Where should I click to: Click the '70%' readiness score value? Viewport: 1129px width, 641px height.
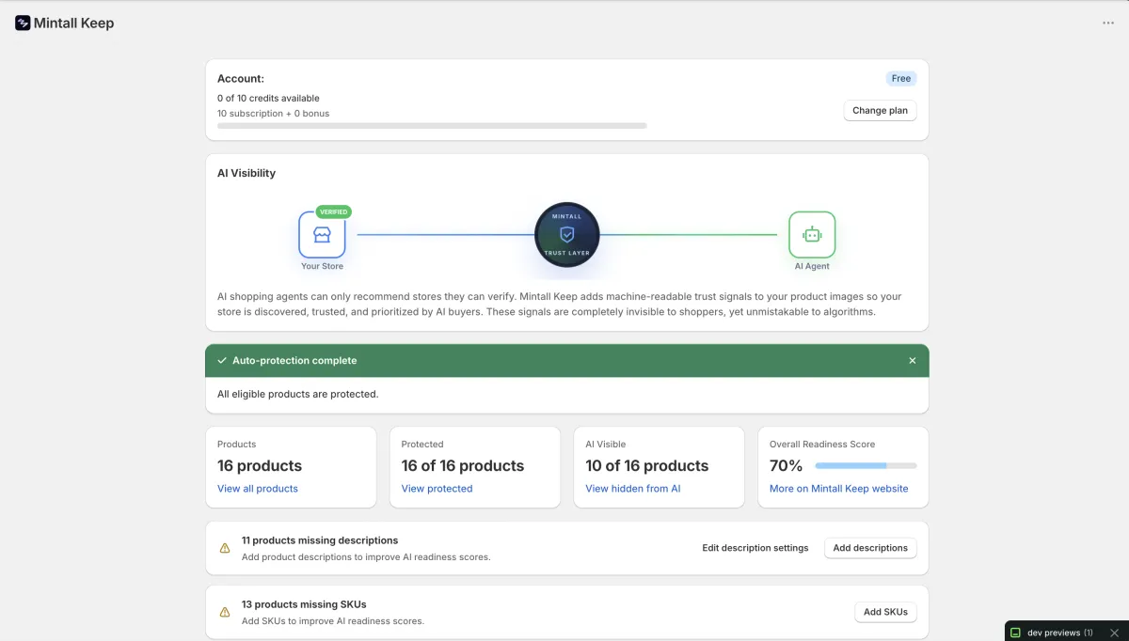(786, 466)
